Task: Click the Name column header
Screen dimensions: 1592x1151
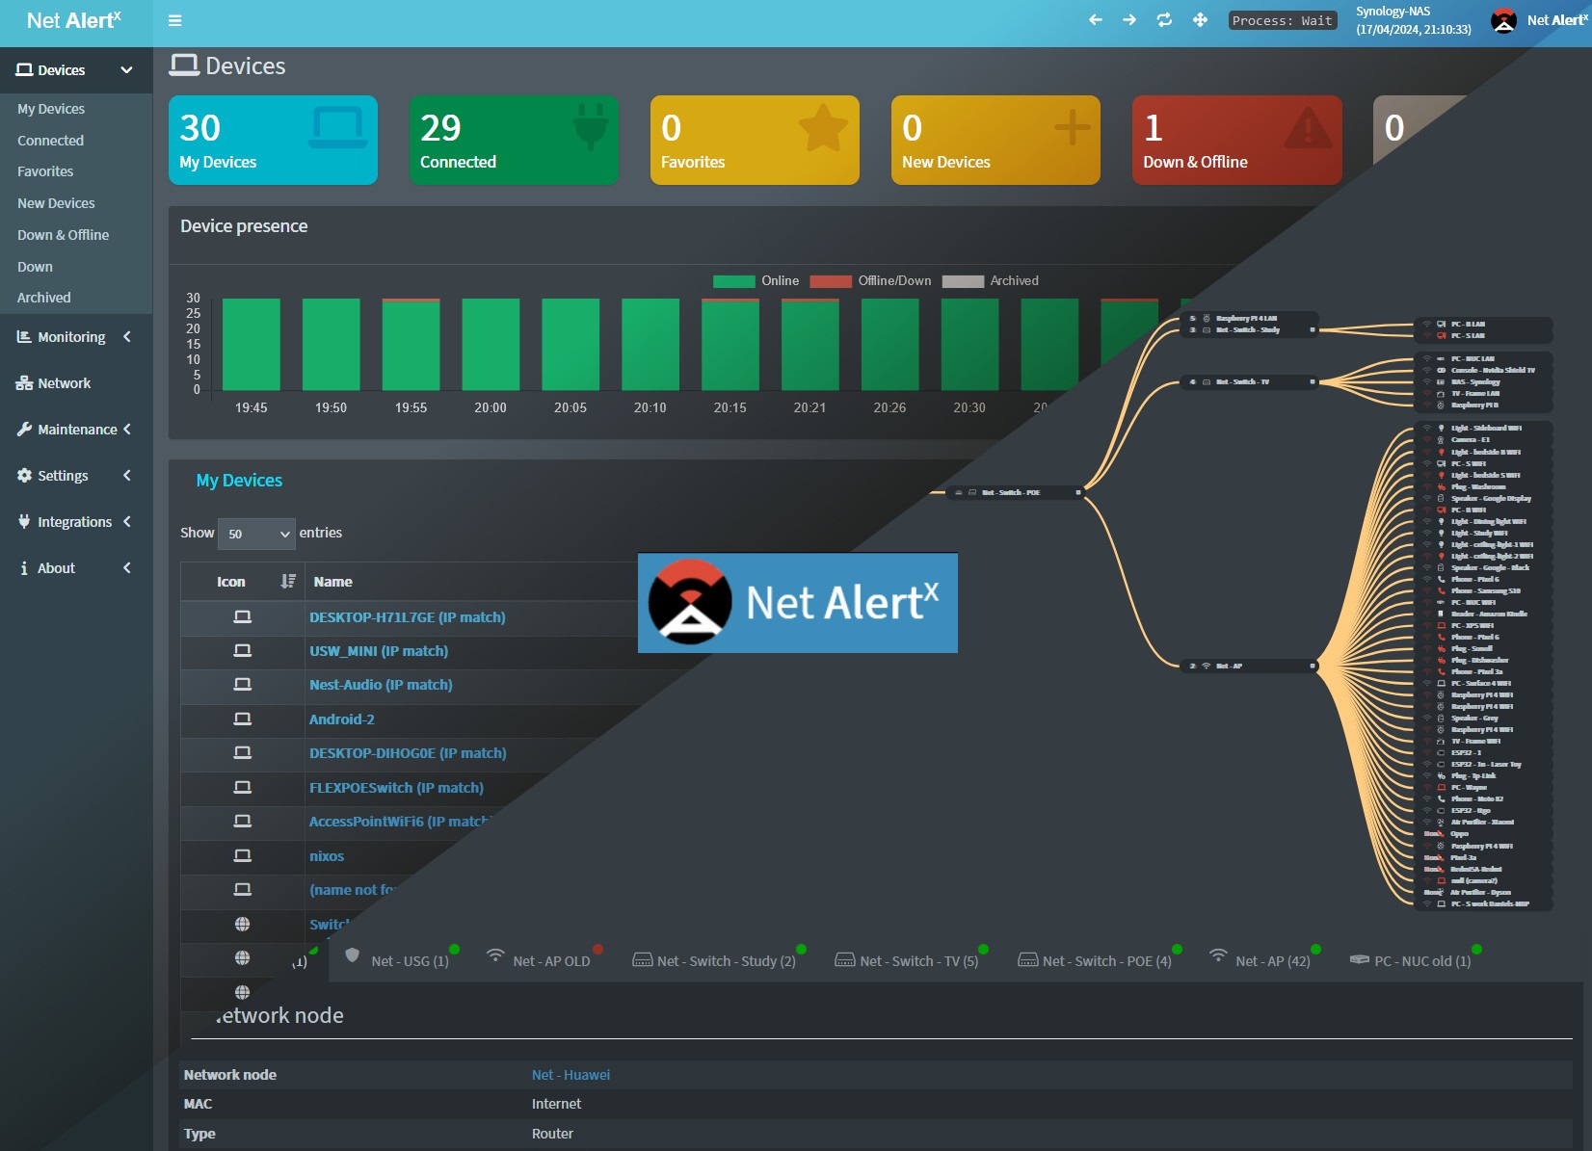Action: (332, 582)
